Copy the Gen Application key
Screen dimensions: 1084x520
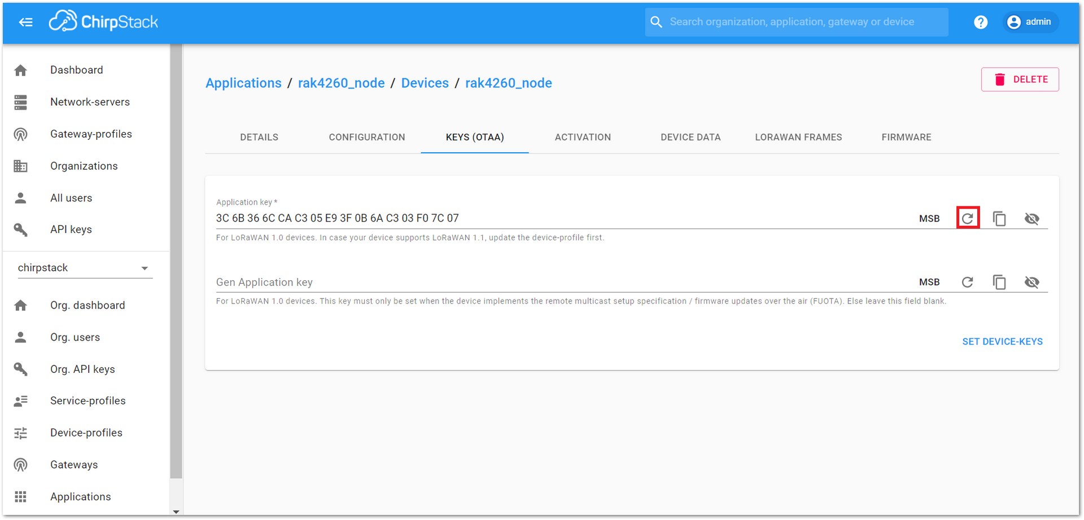pos(999,282)
